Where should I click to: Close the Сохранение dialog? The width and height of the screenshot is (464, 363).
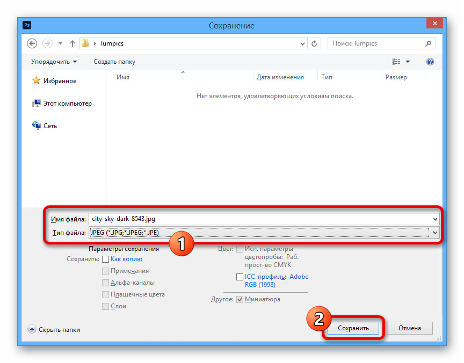[x=434, y=24]
